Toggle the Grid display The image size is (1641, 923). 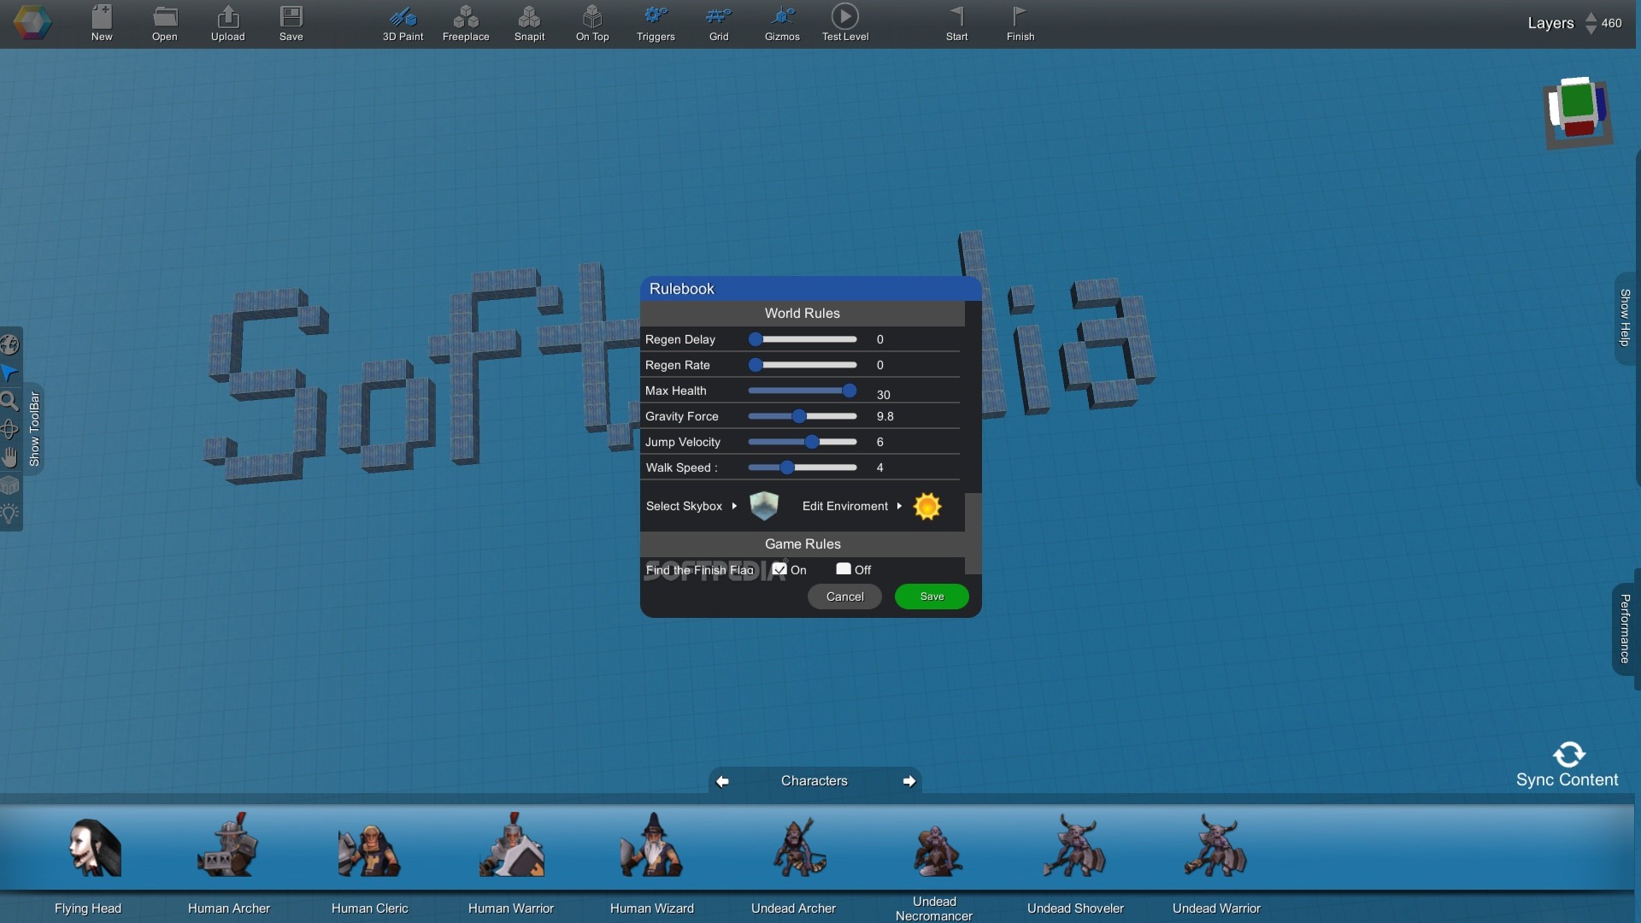pyautogui.click(x=719, y=23)
